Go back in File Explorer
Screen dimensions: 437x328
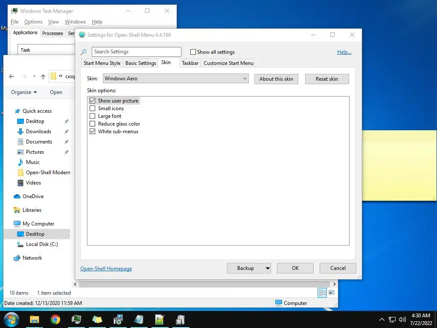(x=12, y=76)
